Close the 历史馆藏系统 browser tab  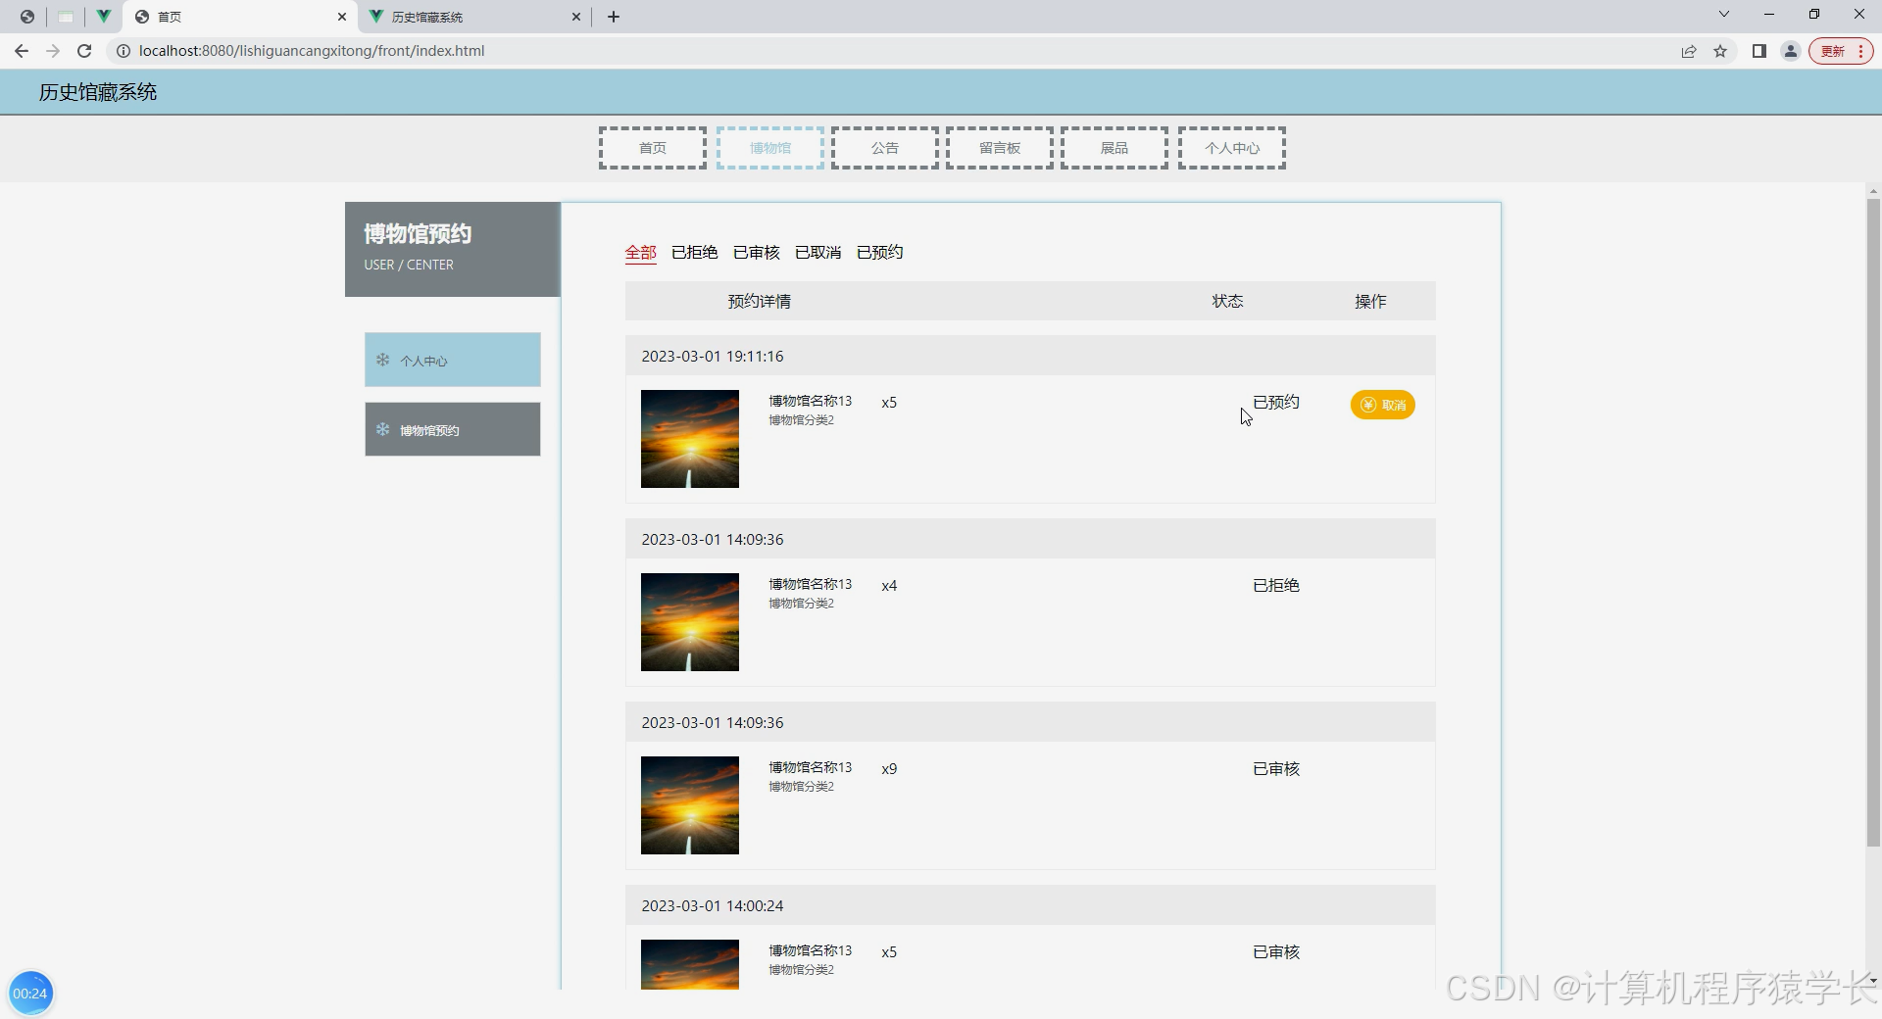(576, 17)
